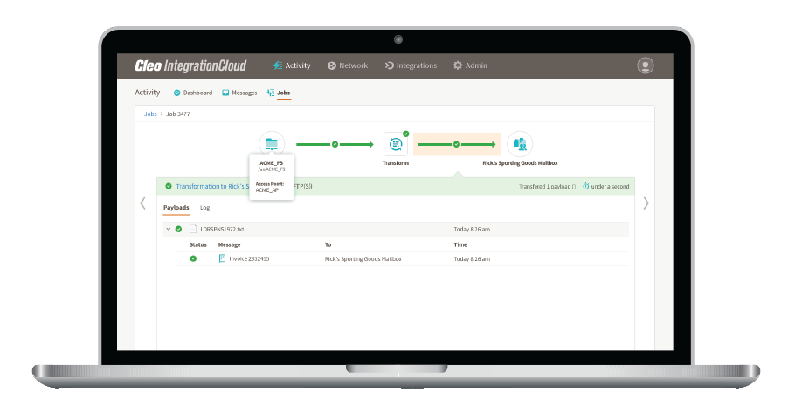Click the Transferred 1 payload text
This screenshot has width=802, height=420.
(x=547, y=187)
